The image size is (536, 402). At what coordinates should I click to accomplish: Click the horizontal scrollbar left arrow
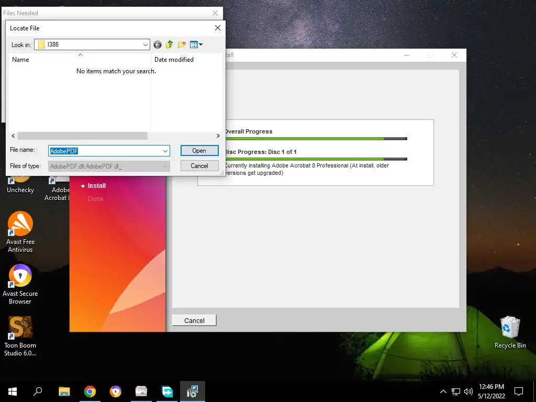coord(13,136)
